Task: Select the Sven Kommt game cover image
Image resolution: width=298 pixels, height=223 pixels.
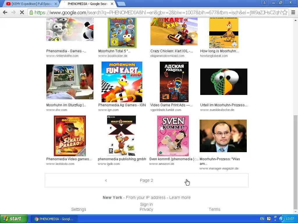Action: (173, 136)
